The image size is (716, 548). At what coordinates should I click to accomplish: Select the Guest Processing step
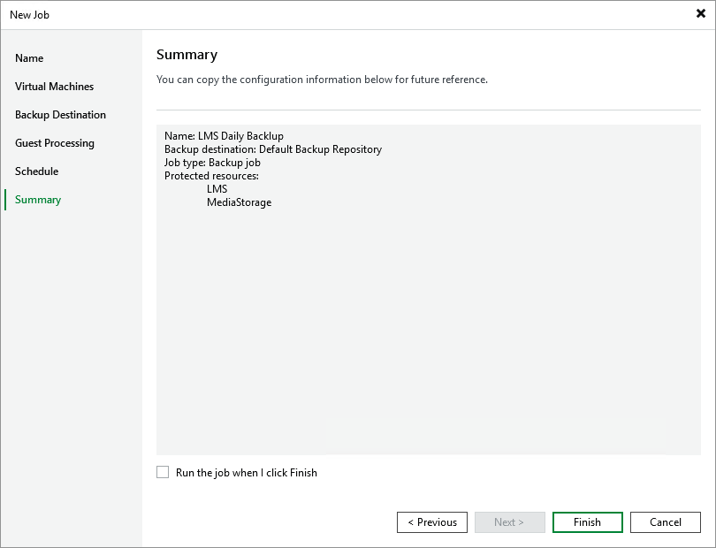pos(54,143)
